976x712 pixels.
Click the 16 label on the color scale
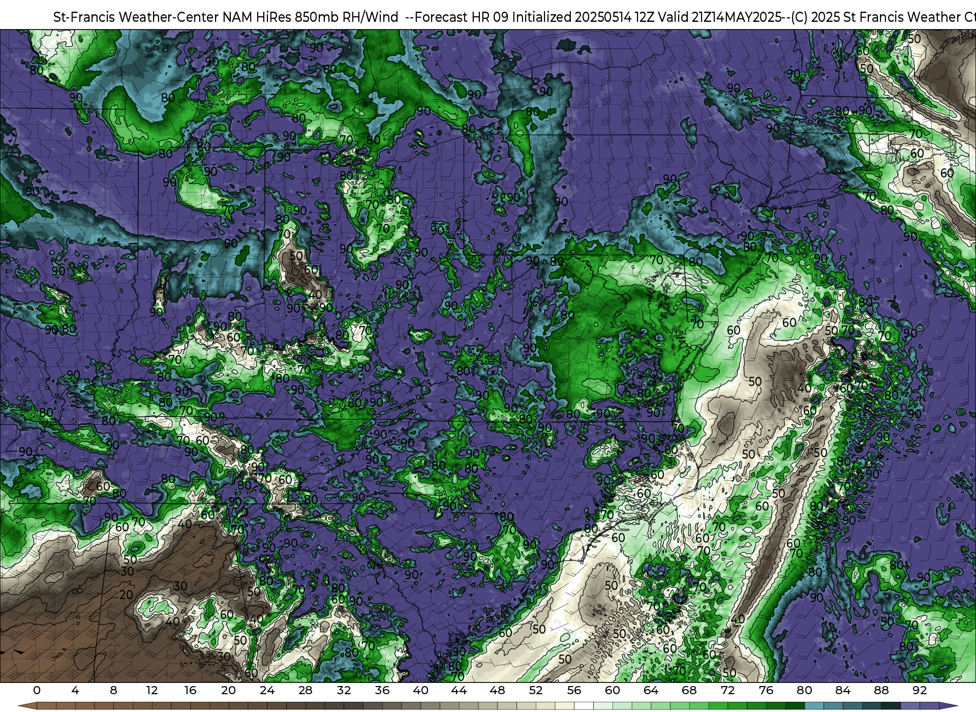pyautogui.click(x=190, y=690)
